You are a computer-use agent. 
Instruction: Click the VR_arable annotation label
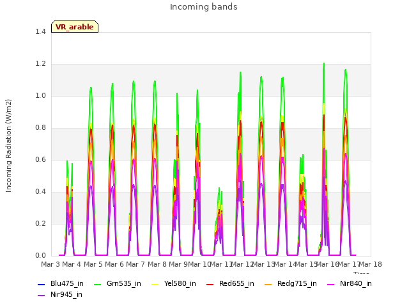(x=75, y=27)
